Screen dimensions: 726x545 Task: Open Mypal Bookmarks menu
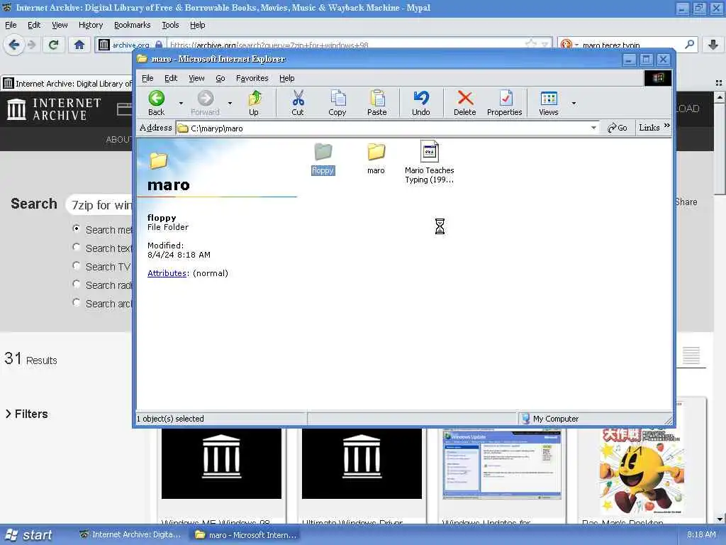(x=132, y=25)
